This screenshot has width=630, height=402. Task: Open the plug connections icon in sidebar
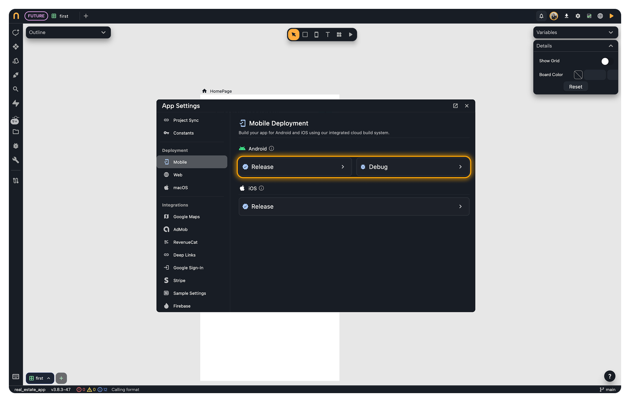pyautogui.click(x=16, y=75)
